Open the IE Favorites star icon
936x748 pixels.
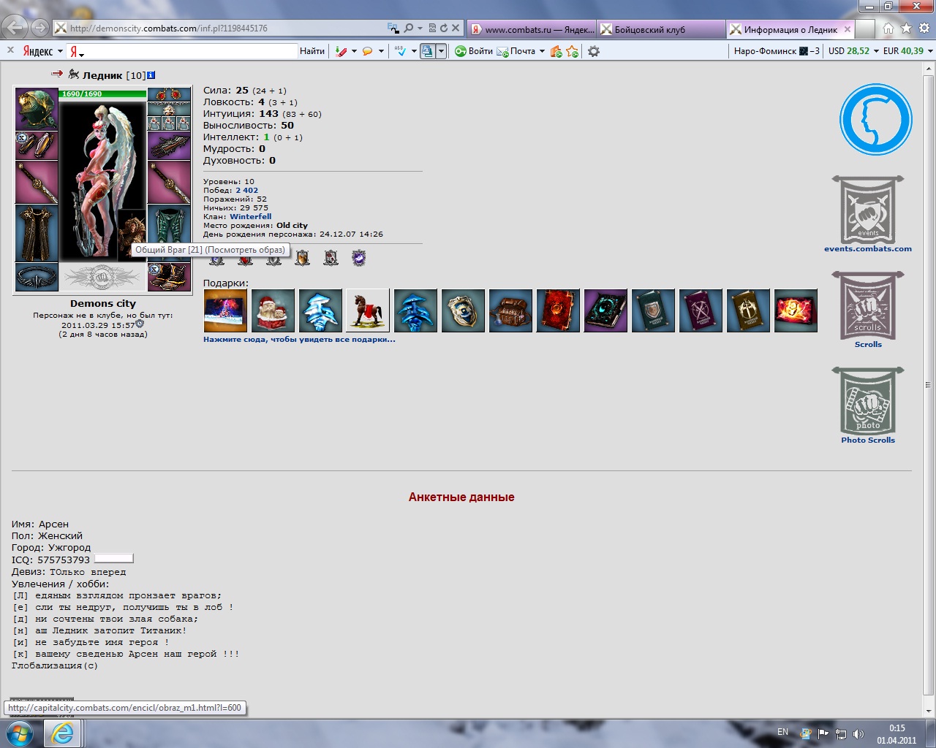click(x=906, y=28)
